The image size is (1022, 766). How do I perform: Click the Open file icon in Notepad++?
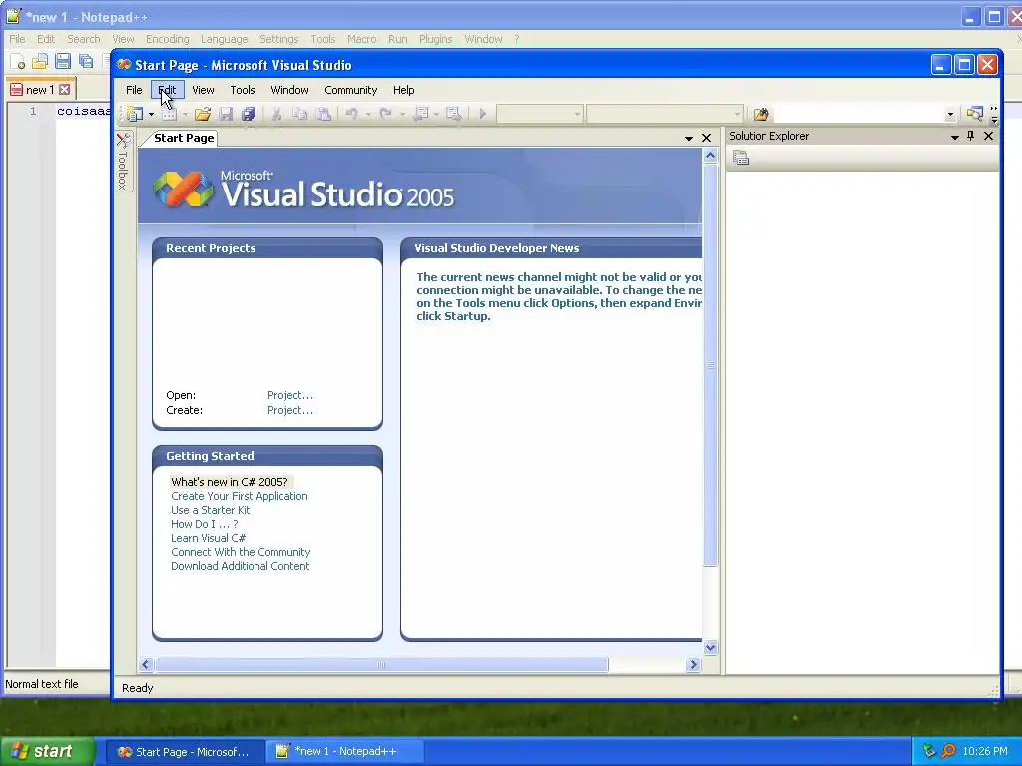coord(40,61)
